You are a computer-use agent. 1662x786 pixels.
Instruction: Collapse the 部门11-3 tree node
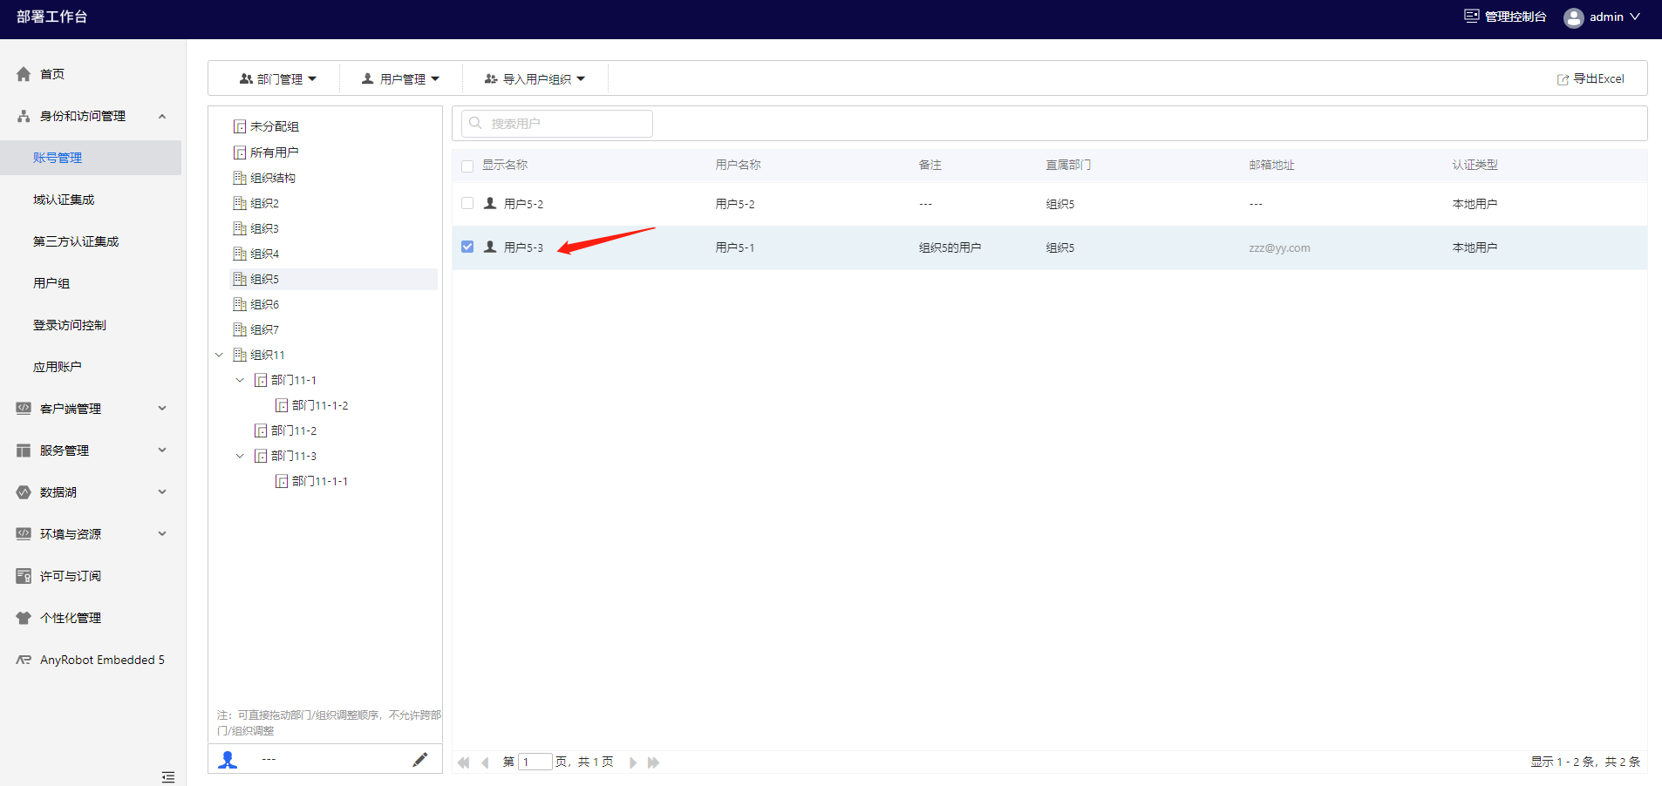[240, 456]
